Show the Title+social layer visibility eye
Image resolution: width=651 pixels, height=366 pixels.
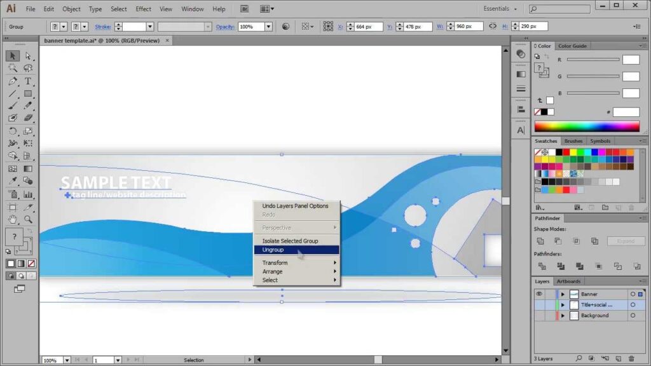539,305
